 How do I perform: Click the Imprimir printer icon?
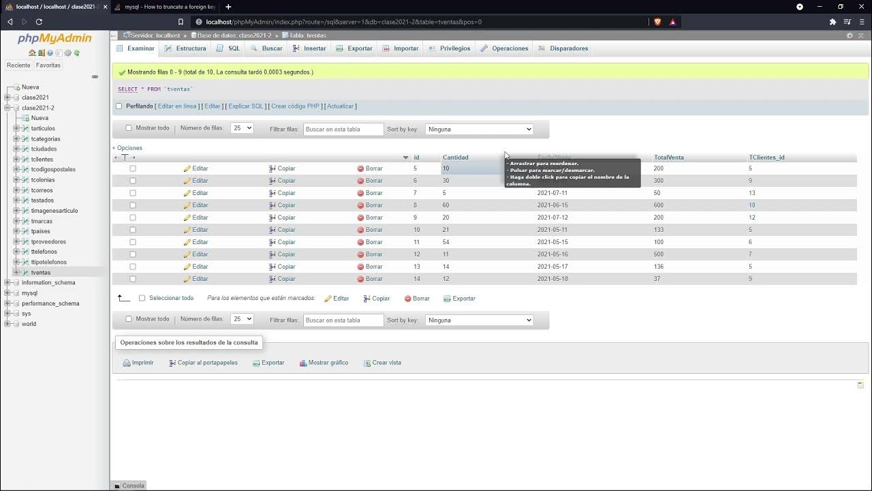[127, 363]
